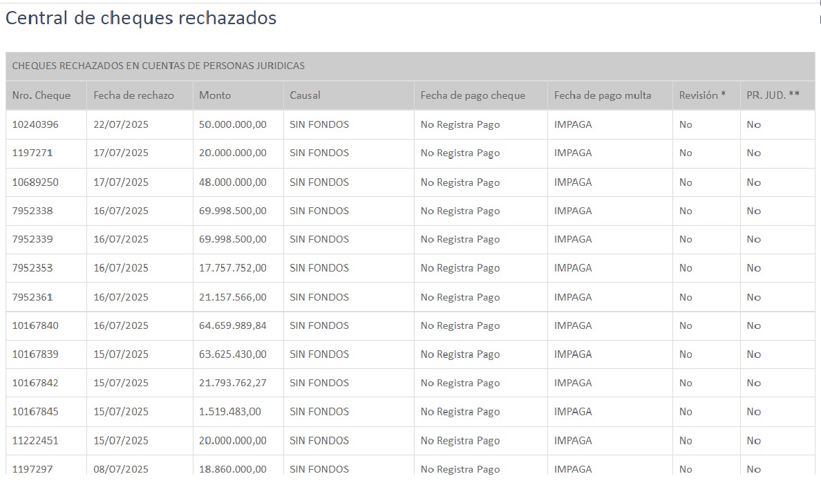Select 'CHEQUES RECHAZADOS EN CUENTAS DE PERSONAS JURIDICAS' title
Image resolution: width=821 pixels, height=503 pixels.
coord(158,66)
